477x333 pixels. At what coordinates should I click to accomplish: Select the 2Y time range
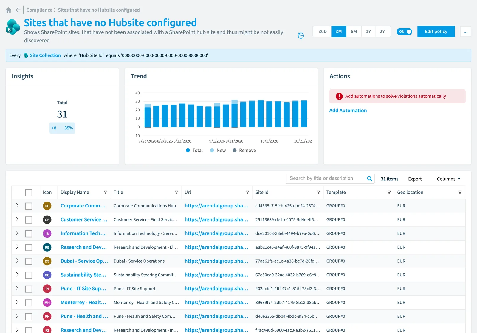(382, 32)
